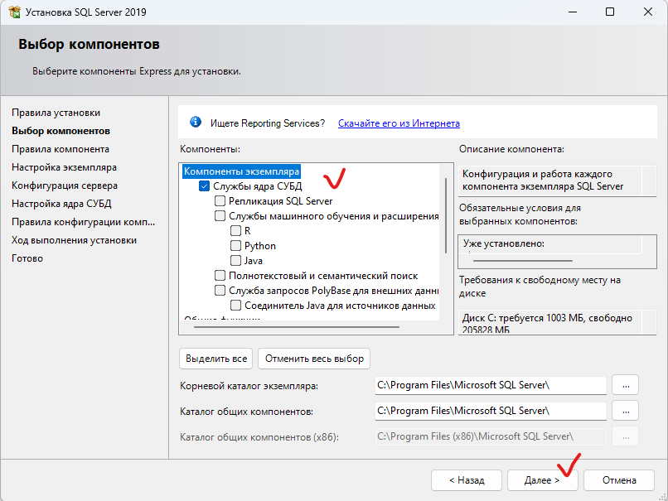
Task: Click the Диск C: требуется 1003 МБ text
Action: click(x=547, y=324)
